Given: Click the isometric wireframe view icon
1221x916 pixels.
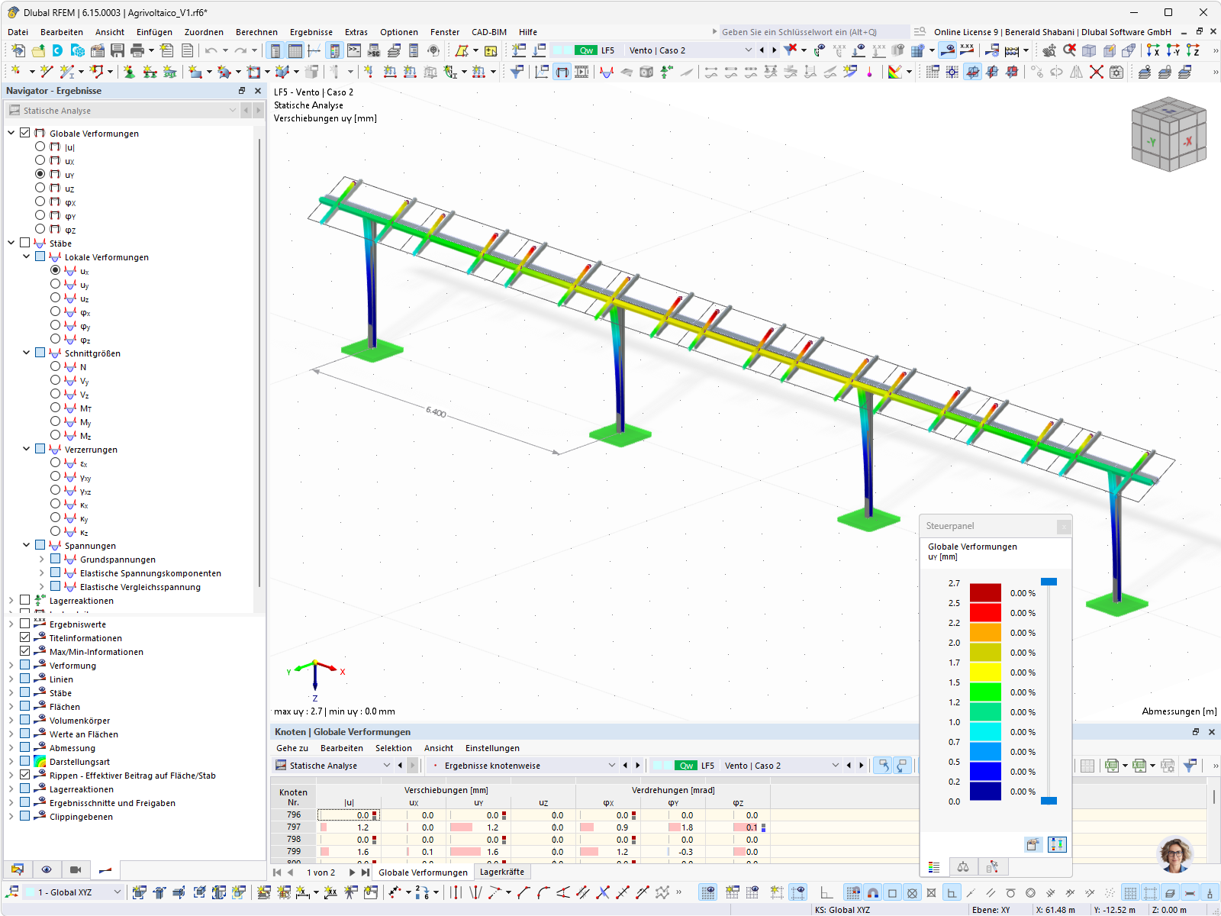Looking at the screenshot, I should pyautogui.click(x=1089, y=50).
